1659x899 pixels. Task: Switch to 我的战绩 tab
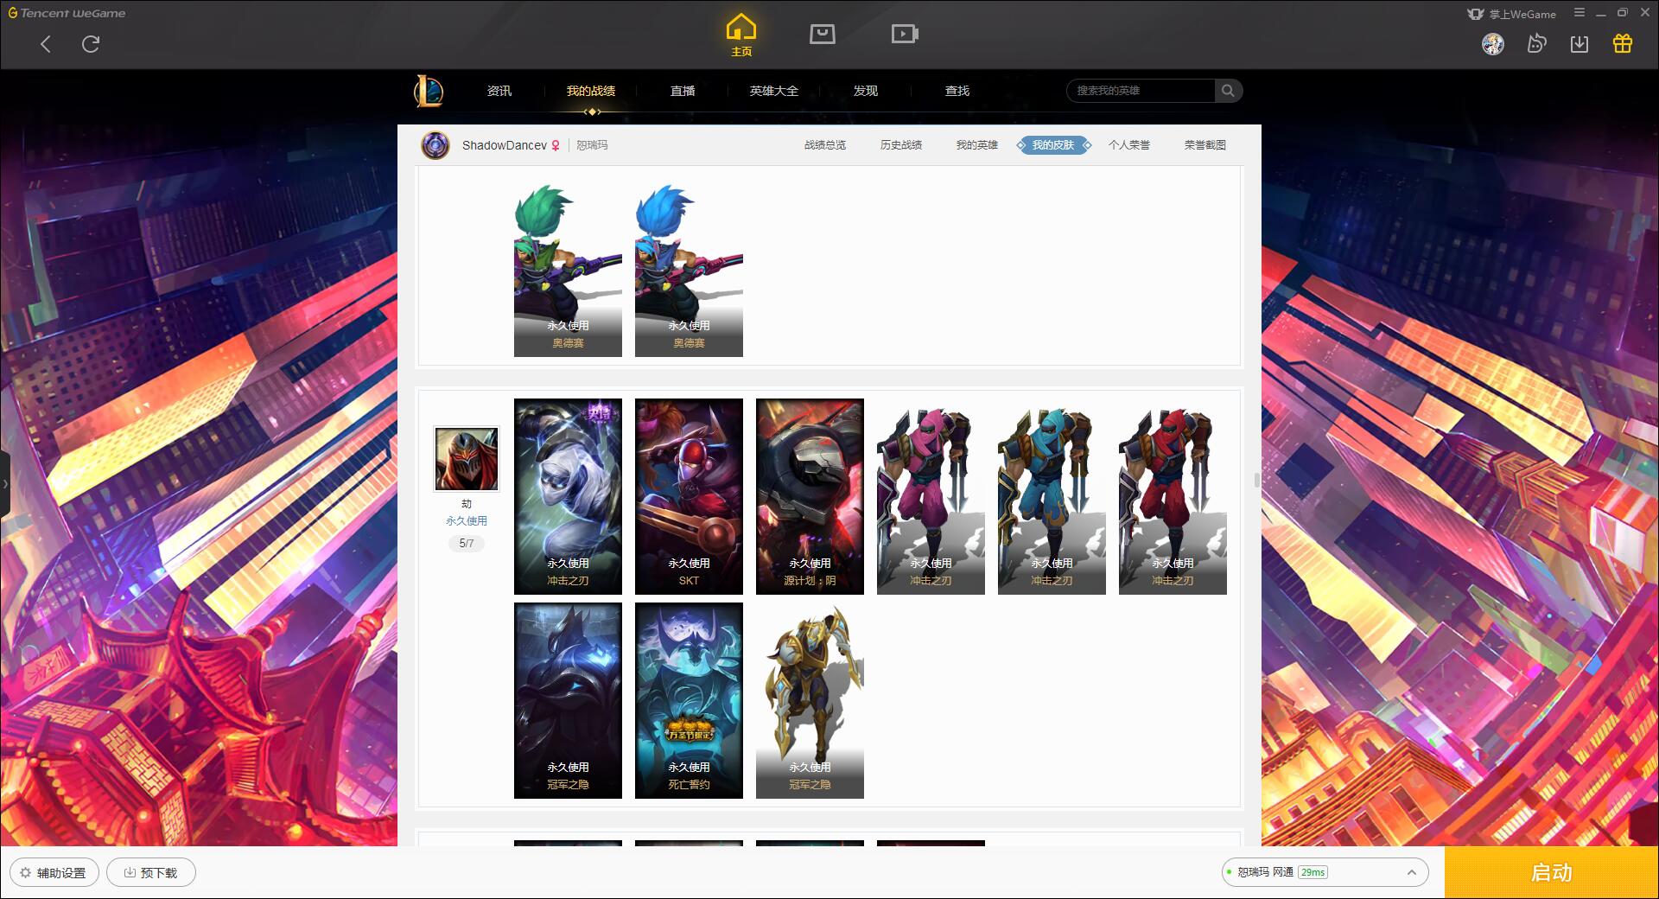point(591,91)
